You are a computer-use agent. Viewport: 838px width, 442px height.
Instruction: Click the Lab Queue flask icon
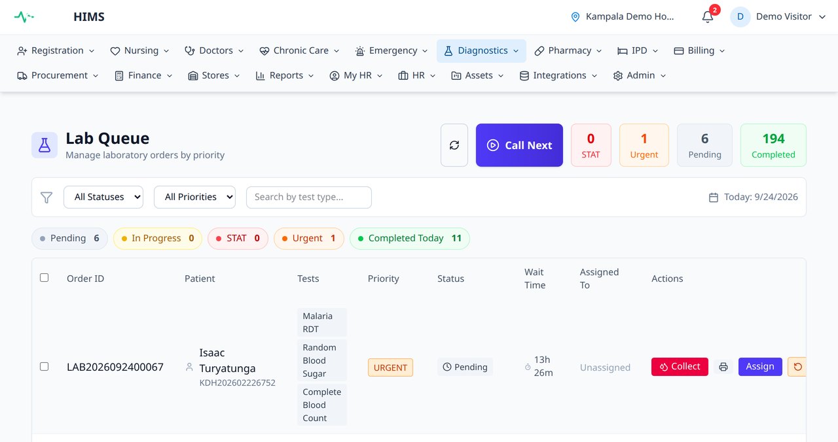coord(45,145)
